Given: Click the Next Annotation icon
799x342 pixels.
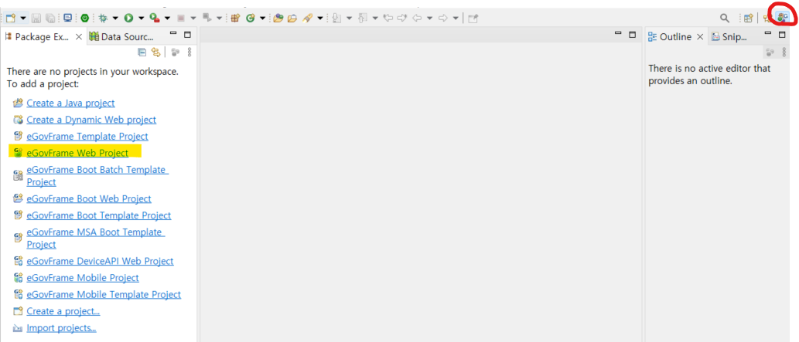Looking at the screenshot, I should click(336, 18).
